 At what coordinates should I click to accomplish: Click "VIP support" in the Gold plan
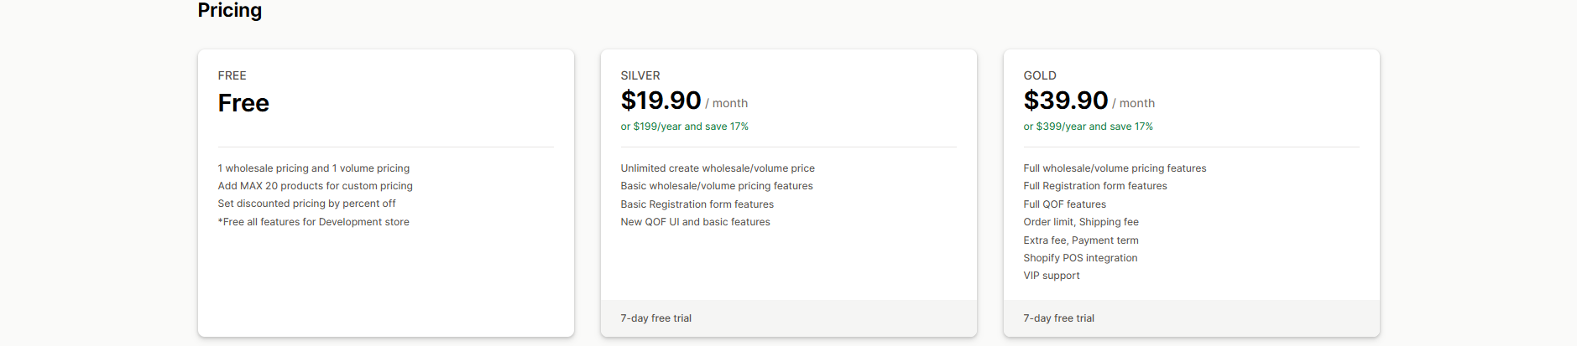click(x=1051, y=276)
